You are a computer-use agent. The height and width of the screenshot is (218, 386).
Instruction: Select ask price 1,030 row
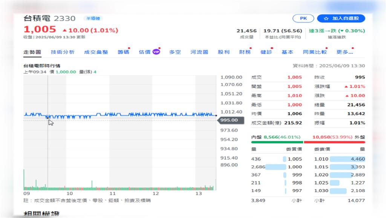click(x=340, y=191)
